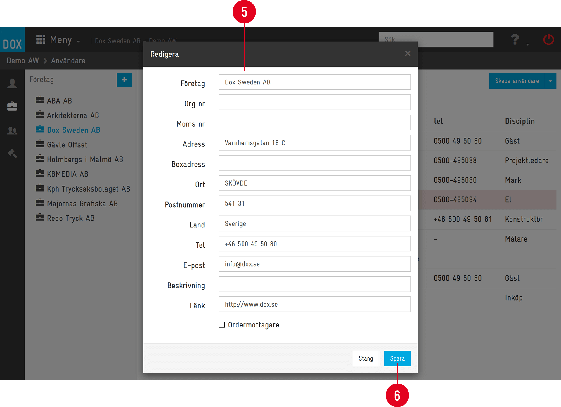Click the Dox Sweden AB header link

point(117,41)
